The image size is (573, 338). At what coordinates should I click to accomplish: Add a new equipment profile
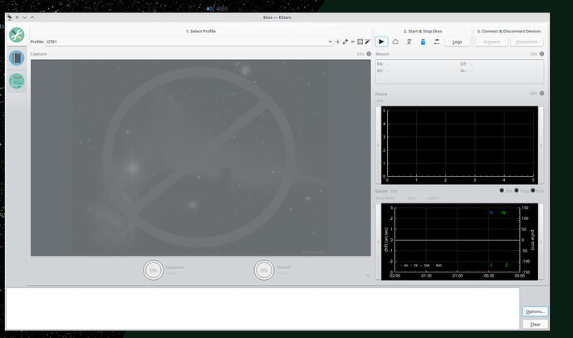[338, 42]
